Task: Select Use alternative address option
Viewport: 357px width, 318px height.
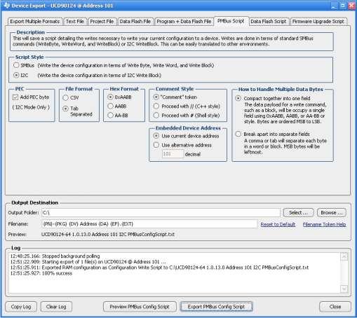Action: pyautogui.click(x=156, y=145)
